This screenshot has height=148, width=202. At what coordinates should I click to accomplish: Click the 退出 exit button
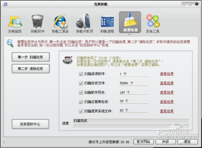tap(187, 142)
